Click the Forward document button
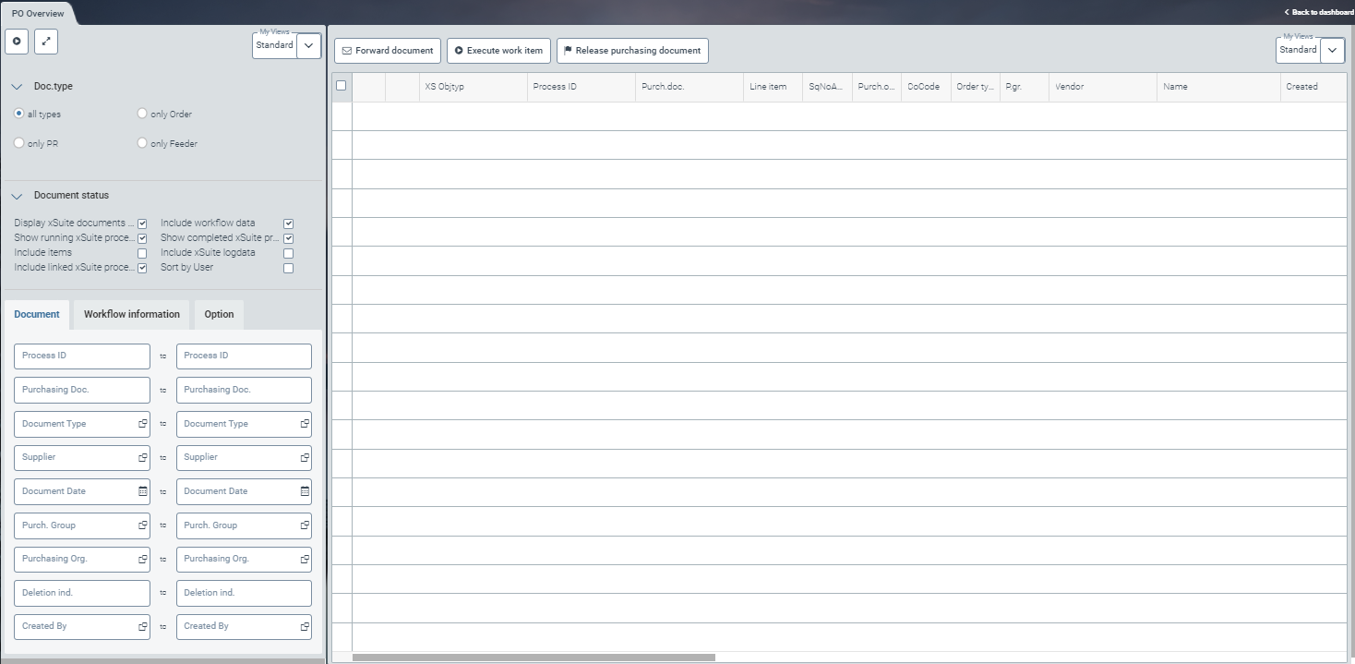 click(x=387, y=51)
